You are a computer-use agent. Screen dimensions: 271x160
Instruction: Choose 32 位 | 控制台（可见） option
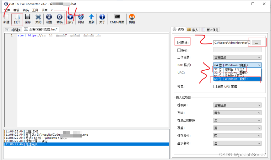237,69
